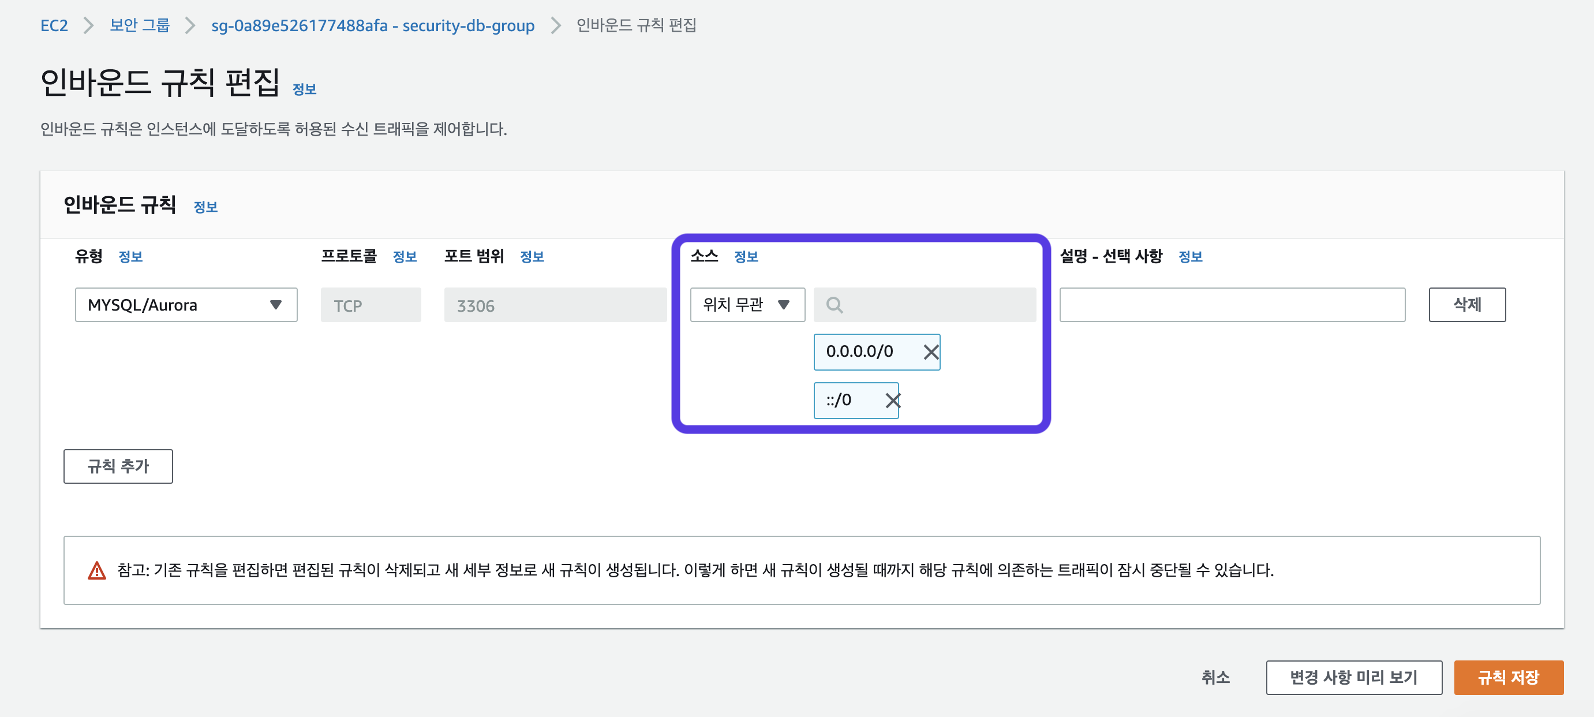
Task: Open sg-0a89e526177488afa security-db-group breadcrumb
Action: tap(372, 25)
